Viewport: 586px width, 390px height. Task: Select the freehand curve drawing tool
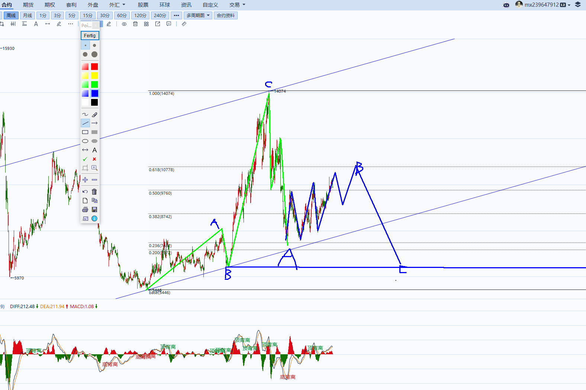85,115
